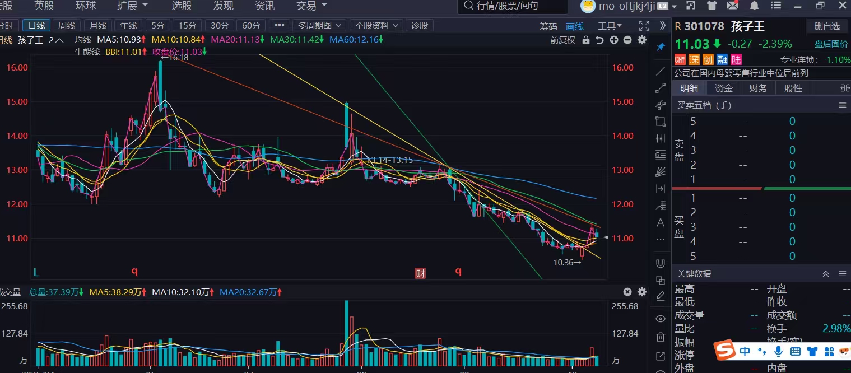Expand the 扩展 menu dropdown
851x373 pixels.
point(132,6)
